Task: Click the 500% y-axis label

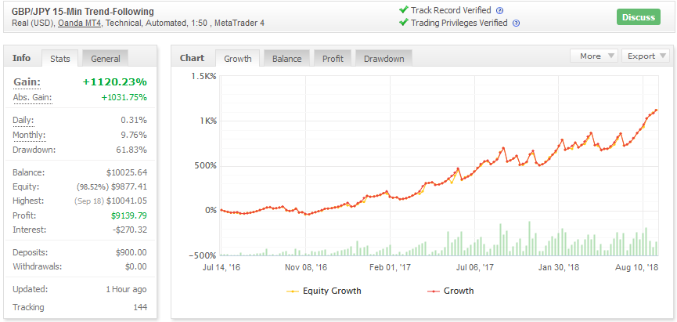Action: 206,166
